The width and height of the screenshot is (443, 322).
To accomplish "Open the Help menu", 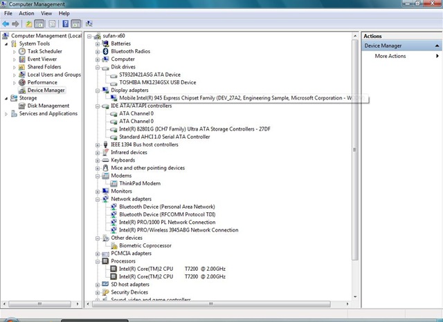I will pos(64,13).
